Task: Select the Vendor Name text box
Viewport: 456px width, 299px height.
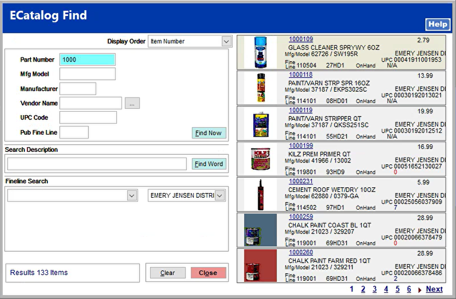Action: coord(90,103)
